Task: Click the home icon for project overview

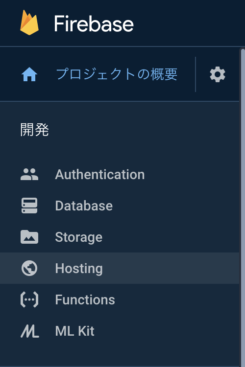Action: coord(29,74)
